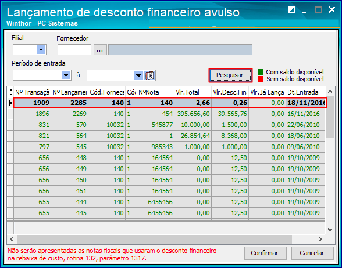Open the end date dropdown of Período de entrada

(x=138, y=75)
